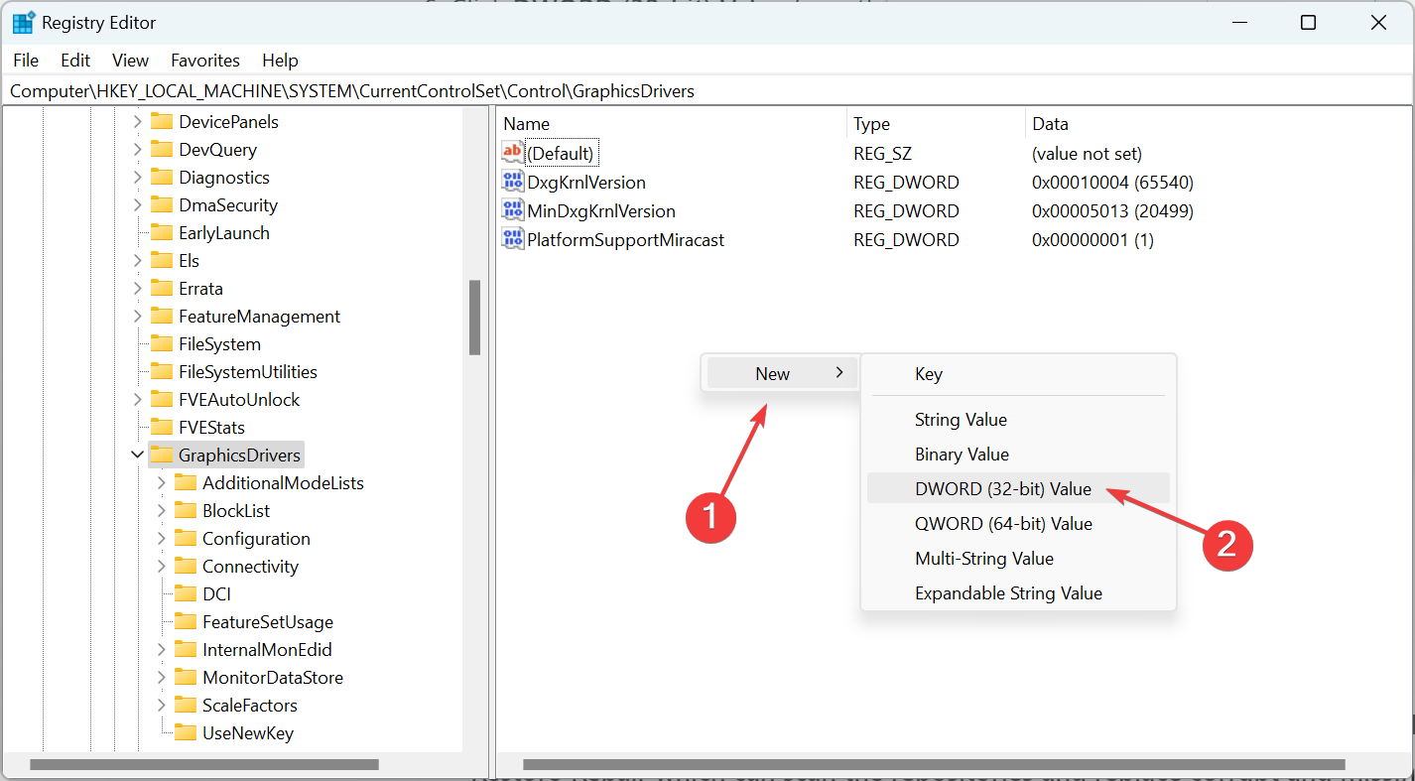
Task: Select the PlatformSupportMiracast DWORD value icon
Action: (x=512, y=239)
